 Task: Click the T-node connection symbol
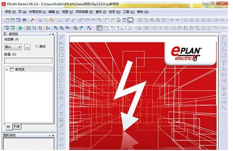(x=224, y=63)
